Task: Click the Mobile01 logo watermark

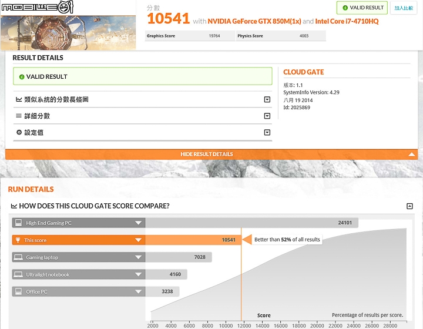Action: (38, 7)
